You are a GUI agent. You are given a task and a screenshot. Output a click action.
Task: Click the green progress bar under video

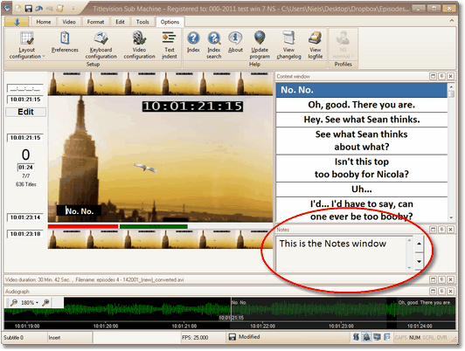pos(154,227)
